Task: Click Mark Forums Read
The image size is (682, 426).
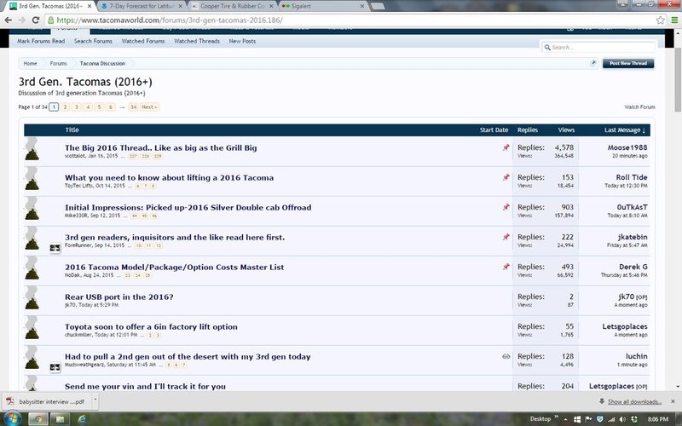Action: (x=41, y=41)
